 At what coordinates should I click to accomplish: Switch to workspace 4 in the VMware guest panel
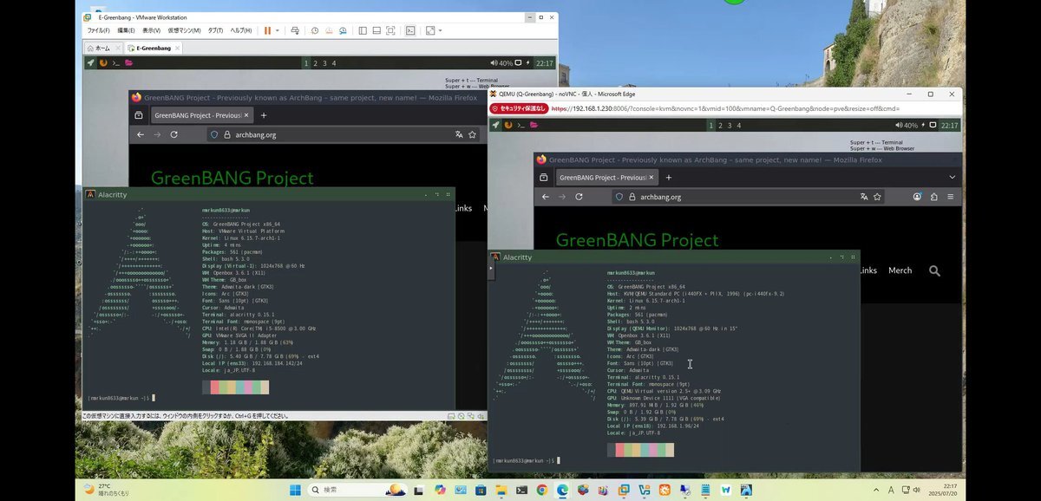334,63
